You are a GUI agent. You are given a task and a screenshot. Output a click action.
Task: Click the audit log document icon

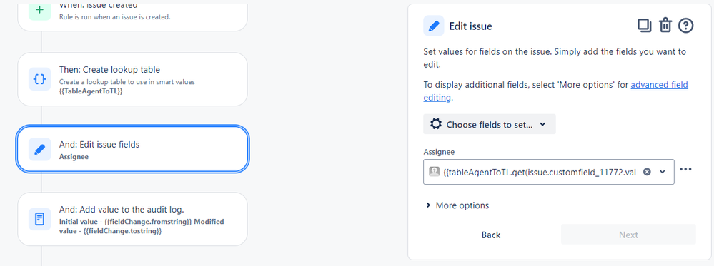(x=39, y=219)
